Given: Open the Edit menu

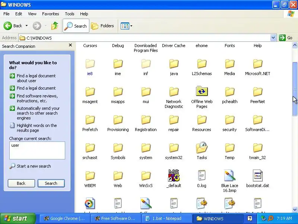Looking at the screenshot, I should pos(19,14).
